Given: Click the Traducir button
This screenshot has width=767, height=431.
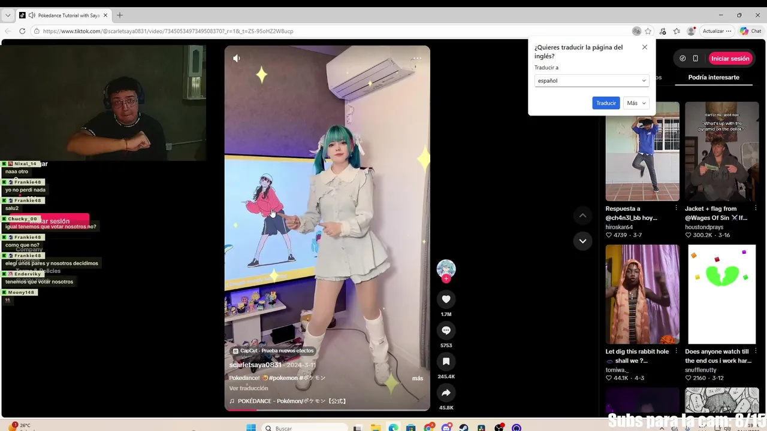Looking at the screenshot, I should coord(606,103).
